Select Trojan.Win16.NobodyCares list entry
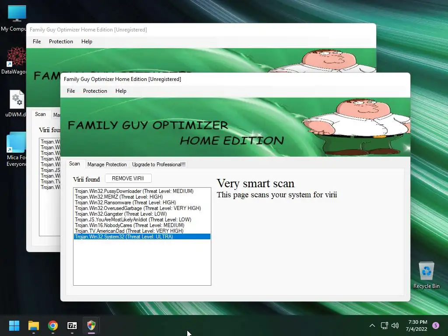This screenshot has height=336, width=448. coord(142,225)
